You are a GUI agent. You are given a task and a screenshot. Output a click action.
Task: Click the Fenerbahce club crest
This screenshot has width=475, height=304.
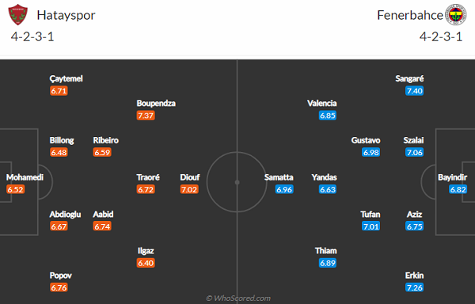(455, 14)
